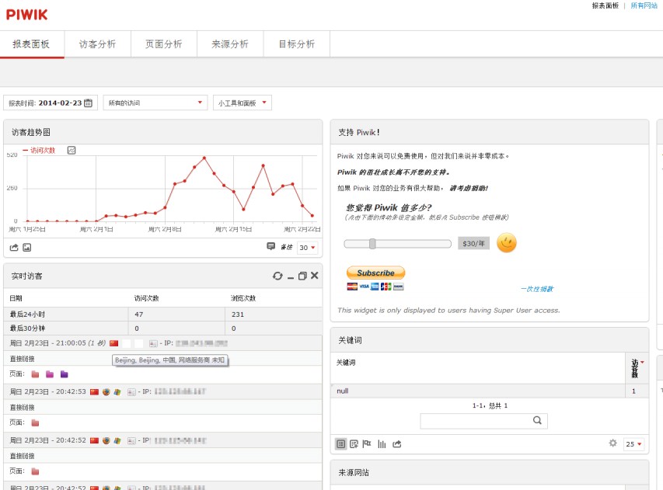Switch the keywords widget to the simple table view
Viewport: 663px width, 490px height.
(340, 444)
